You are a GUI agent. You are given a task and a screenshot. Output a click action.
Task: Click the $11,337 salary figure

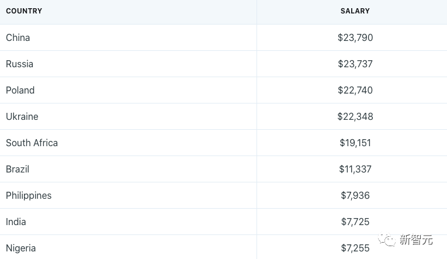[355, 169]
